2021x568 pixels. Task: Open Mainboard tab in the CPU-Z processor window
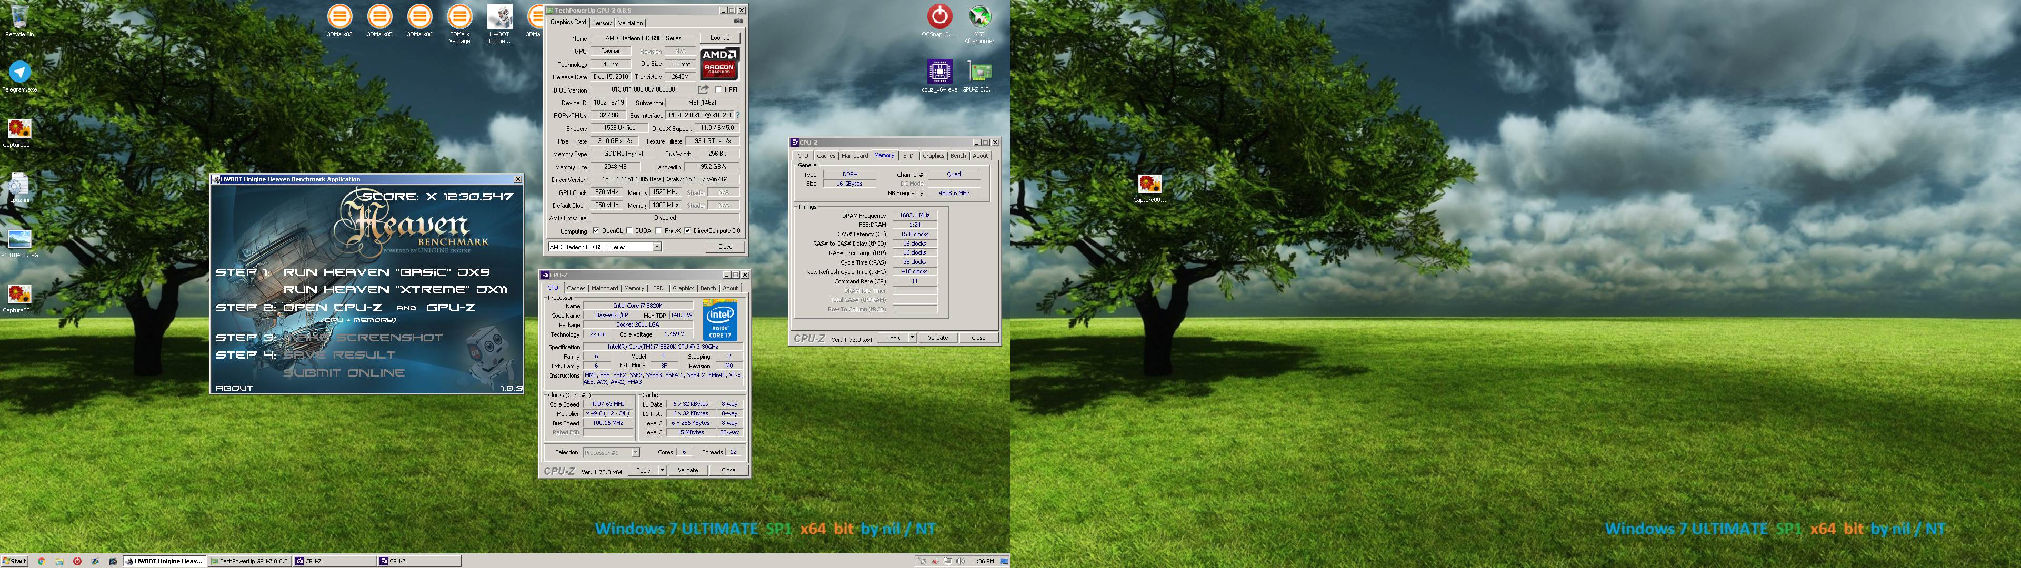click(x=605, y=288)
